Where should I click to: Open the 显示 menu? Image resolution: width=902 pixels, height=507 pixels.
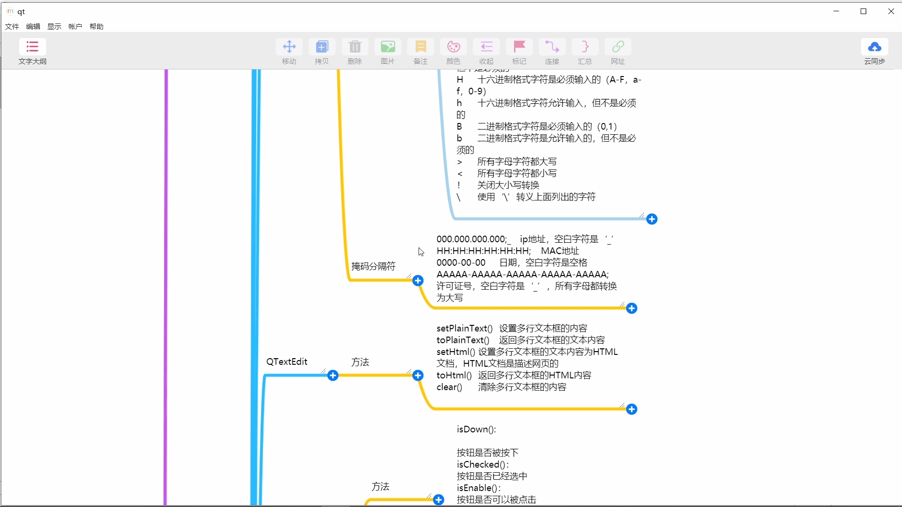53,26
